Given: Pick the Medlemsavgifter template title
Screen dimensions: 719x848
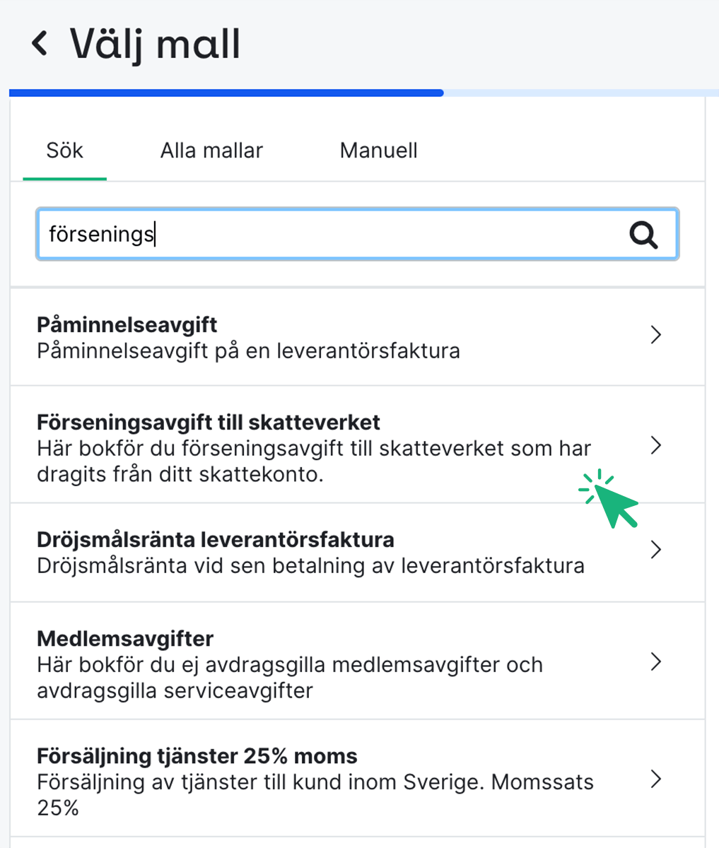Looking at the screenshot, I should (125, 639).
